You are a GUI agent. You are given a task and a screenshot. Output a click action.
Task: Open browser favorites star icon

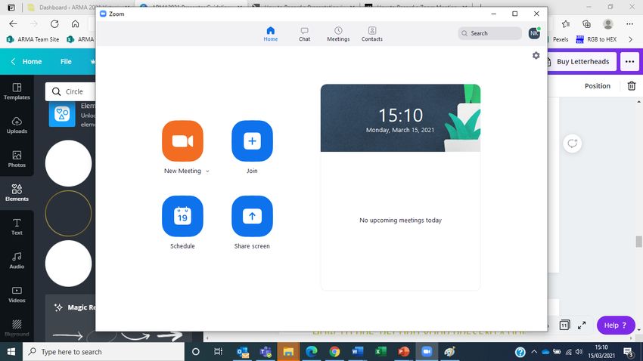coord(566,23)
